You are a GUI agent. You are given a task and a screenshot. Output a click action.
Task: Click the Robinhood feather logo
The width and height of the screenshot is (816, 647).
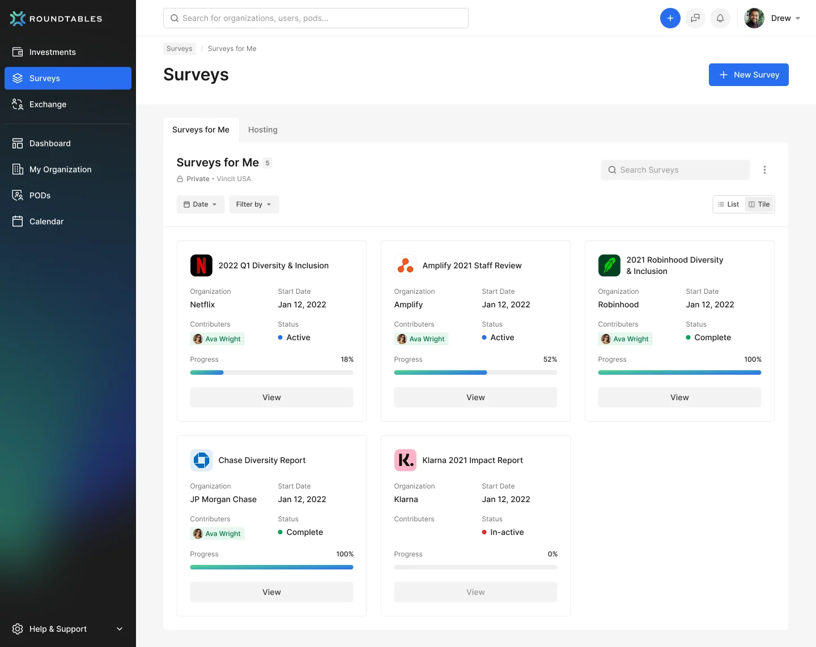[x=609, y=265]
